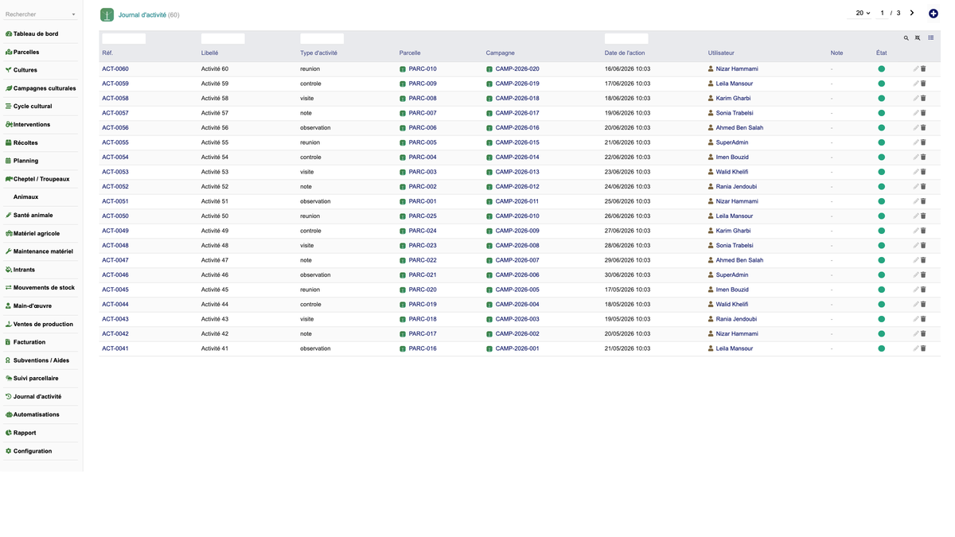Click the current page number field
Screen dimensions: 955x537
882,14
